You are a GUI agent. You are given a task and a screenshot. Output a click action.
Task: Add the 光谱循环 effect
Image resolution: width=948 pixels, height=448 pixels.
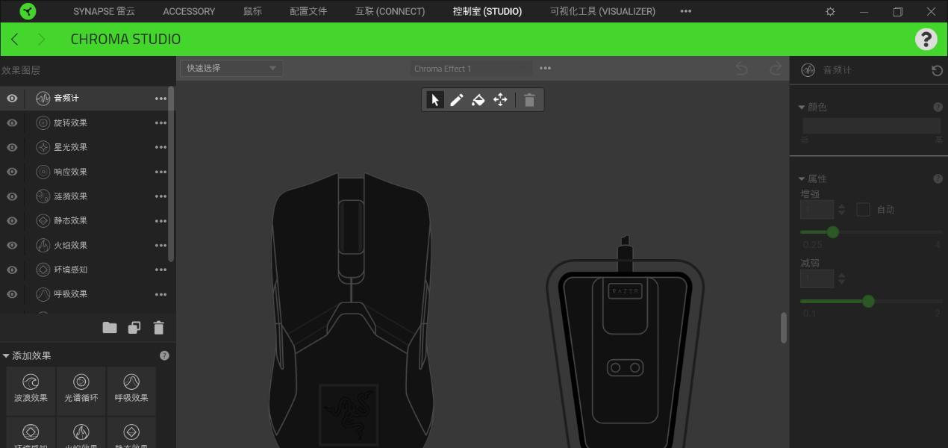point(81,391)
